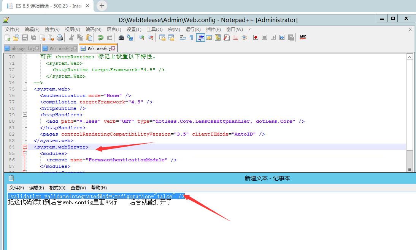
Task: Click the Zoom In magnifier icon
Action: [141, 37]
